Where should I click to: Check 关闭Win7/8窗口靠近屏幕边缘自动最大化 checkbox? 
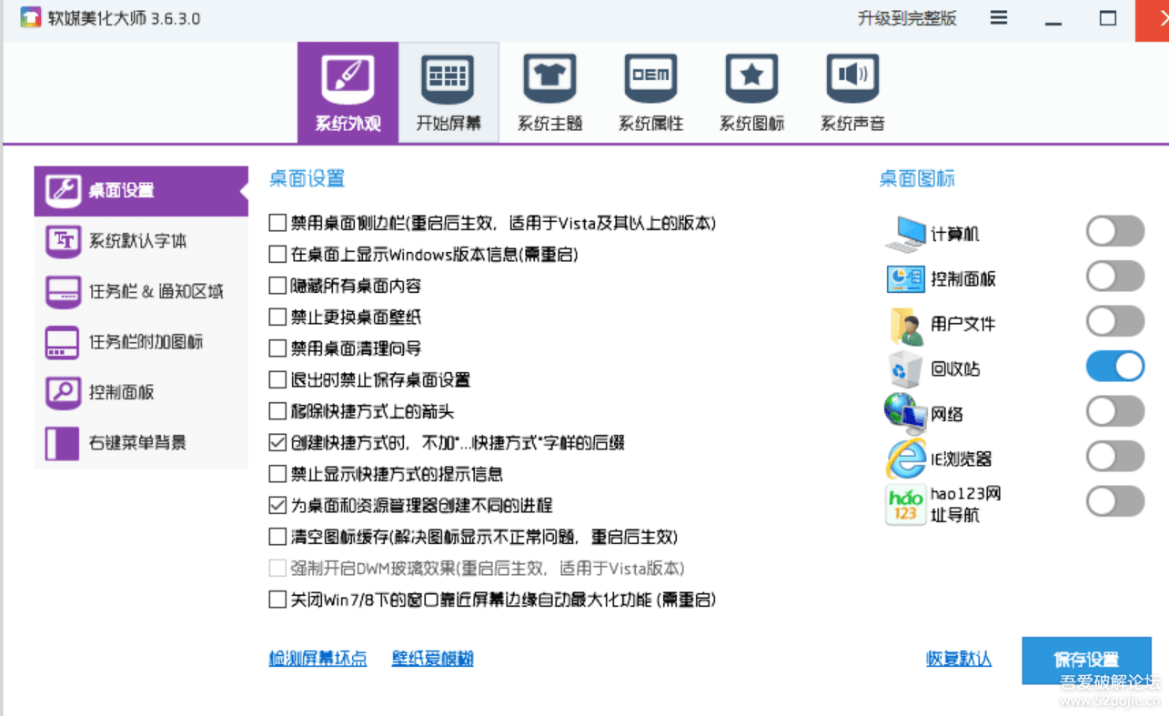[x=277, y=600]
